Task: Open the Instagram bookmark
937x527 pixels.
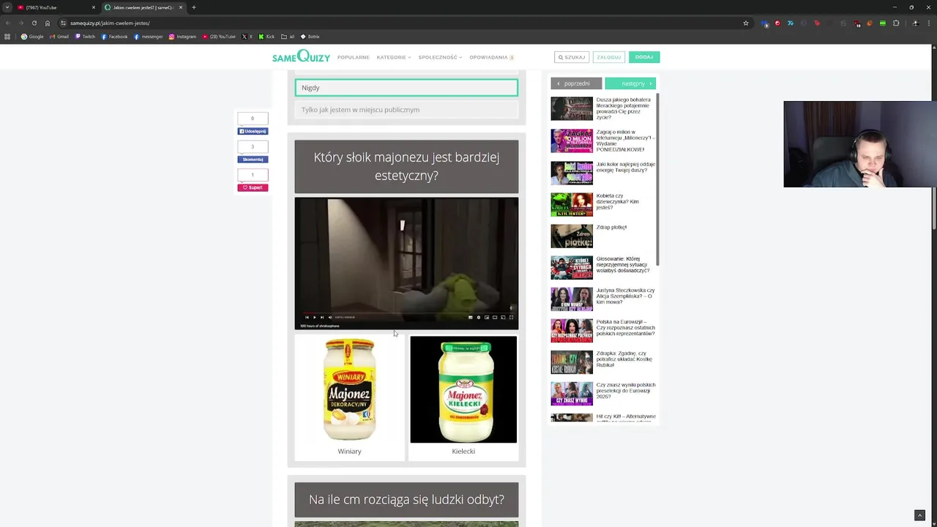Action: point(182,37)
